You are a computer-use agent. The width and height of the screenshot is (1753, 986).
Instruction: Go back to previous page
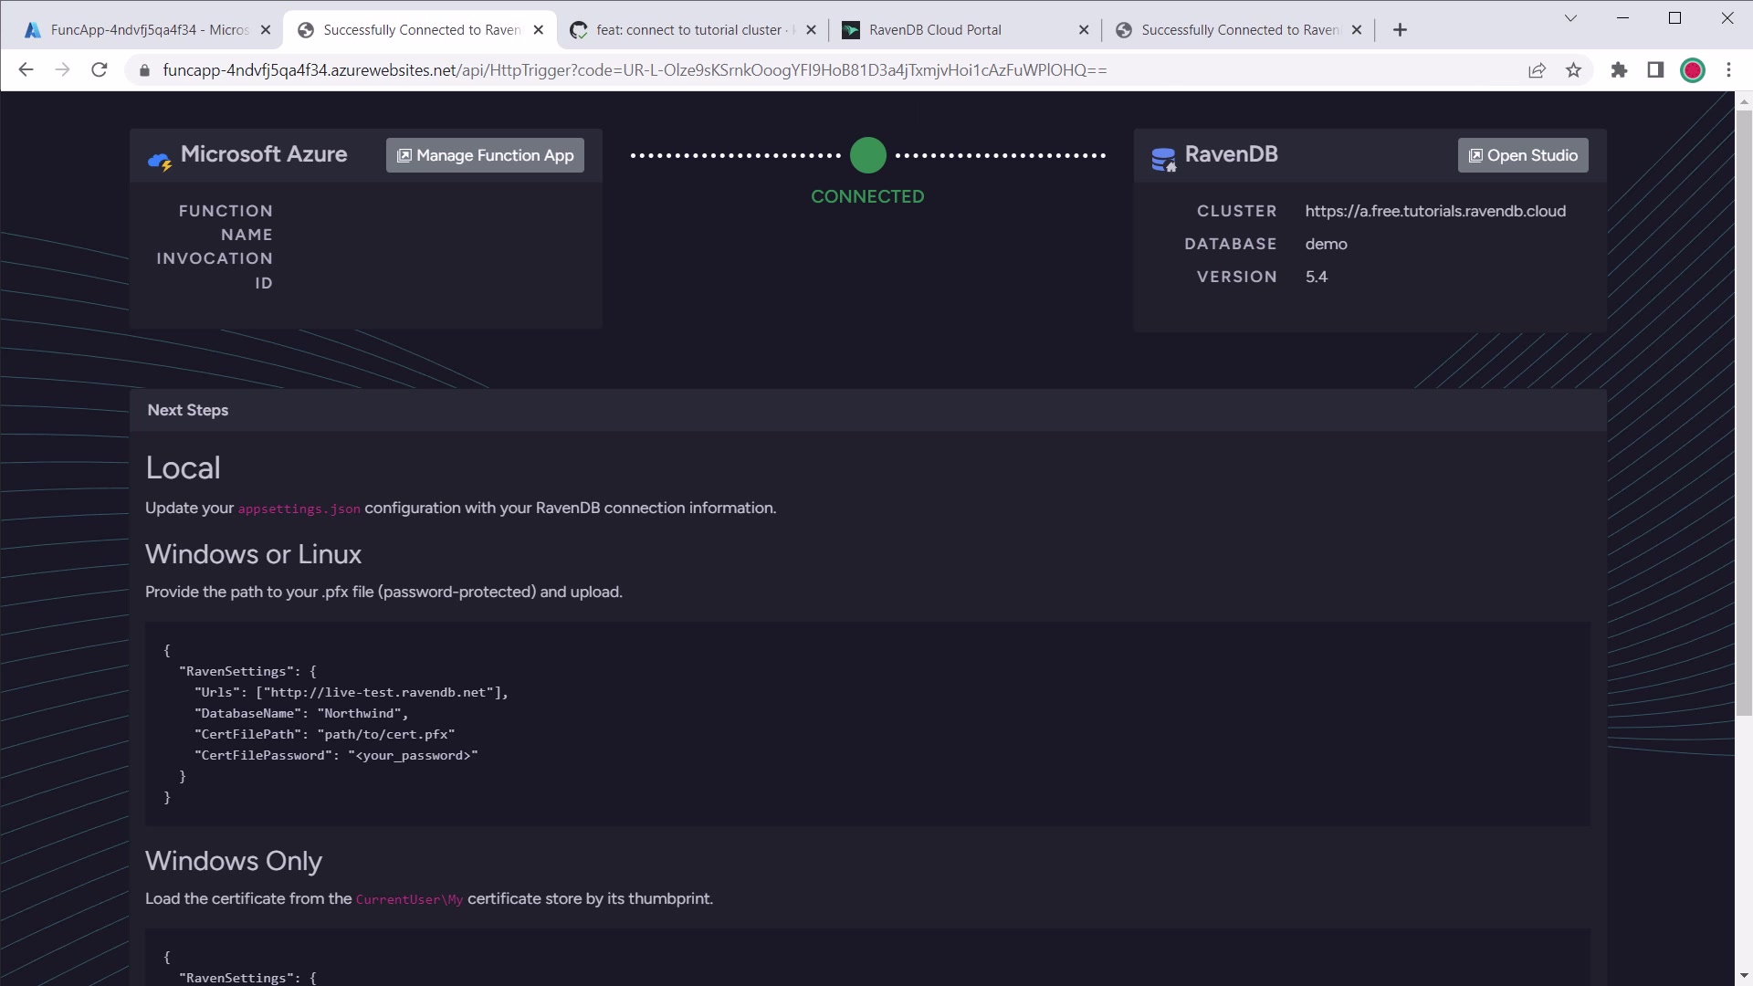pos(26,70)
